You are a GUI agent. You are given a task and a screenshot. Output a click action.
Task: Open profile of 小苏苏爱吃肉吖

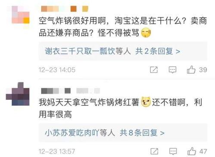tap(72, 132)
